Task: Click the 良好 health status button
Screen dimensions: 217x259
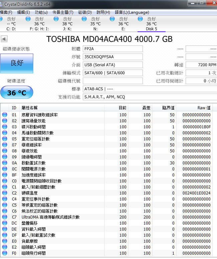Action: pos(17,63)
